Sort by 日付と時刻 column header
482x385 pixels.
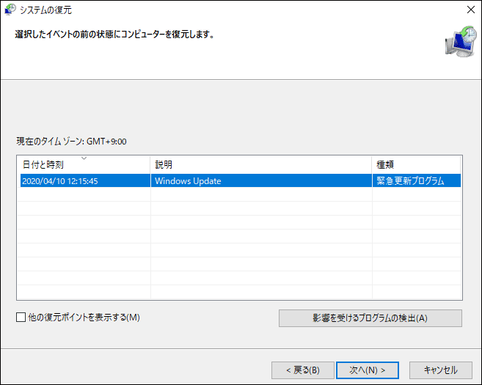(x=84, y=165)
